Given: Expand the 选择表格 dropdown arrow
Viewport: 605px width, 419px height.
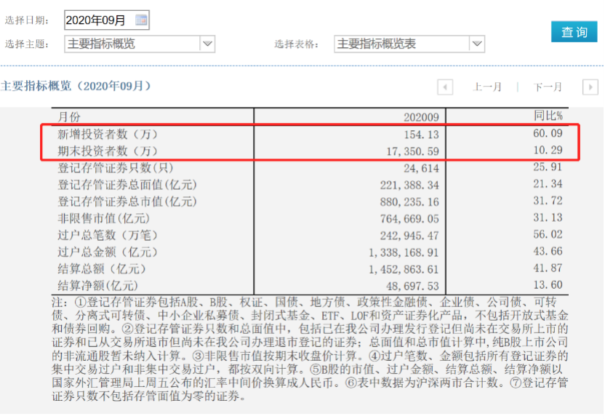Looking at the screenshot, I should (477, 44).
